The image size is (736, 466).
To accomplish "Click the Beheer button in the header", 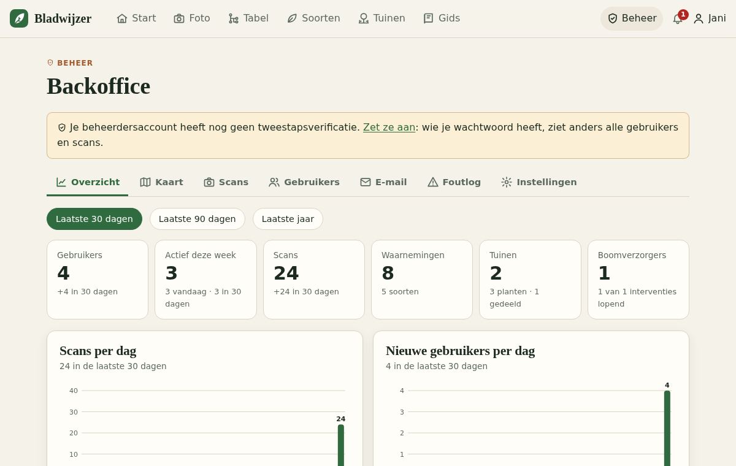I will 632,18.
